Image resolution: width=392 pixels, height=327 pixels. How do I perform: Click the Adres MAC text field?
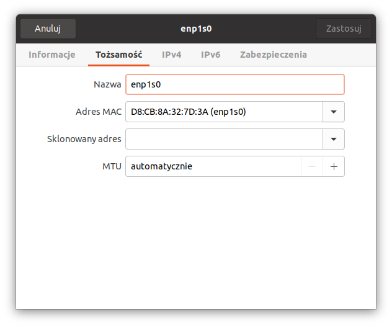click(225, 112)
